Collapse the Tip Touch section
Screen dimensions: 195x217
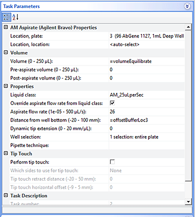6,153
